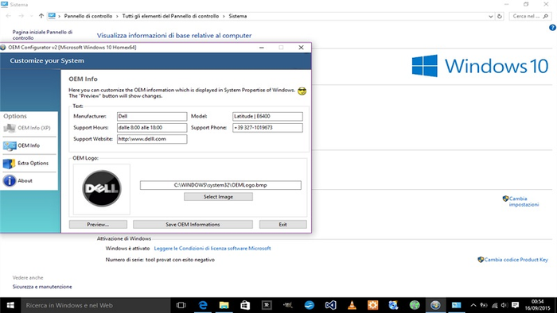This screenshot has height=313, width=557.
Task: Open Cambia codice Product Key link
Action: [516, 260]
